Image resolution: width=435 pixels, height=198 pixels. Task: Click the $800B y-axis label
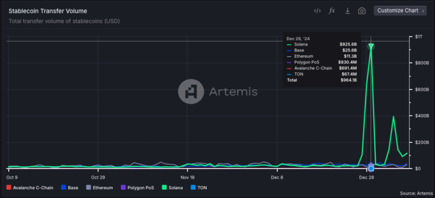click(x=422, y=63)
